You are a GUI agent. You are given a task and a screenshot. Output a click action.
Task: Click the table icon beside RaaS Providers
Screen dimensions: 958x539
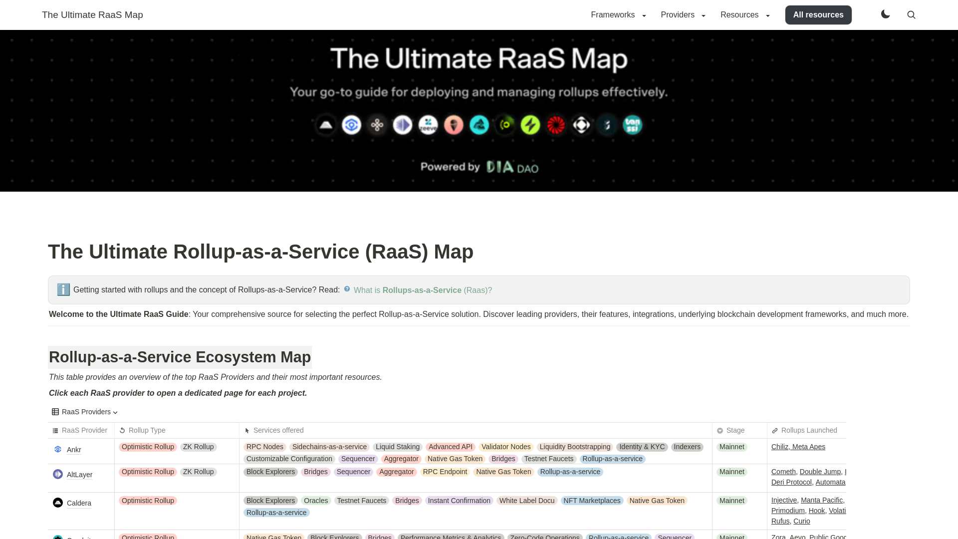[55, 412]
